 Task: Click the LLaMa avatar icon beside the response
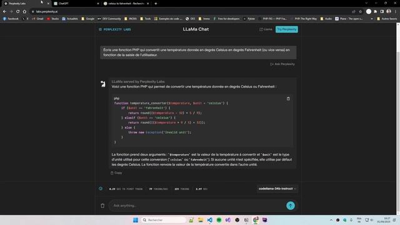click(102, 84)
